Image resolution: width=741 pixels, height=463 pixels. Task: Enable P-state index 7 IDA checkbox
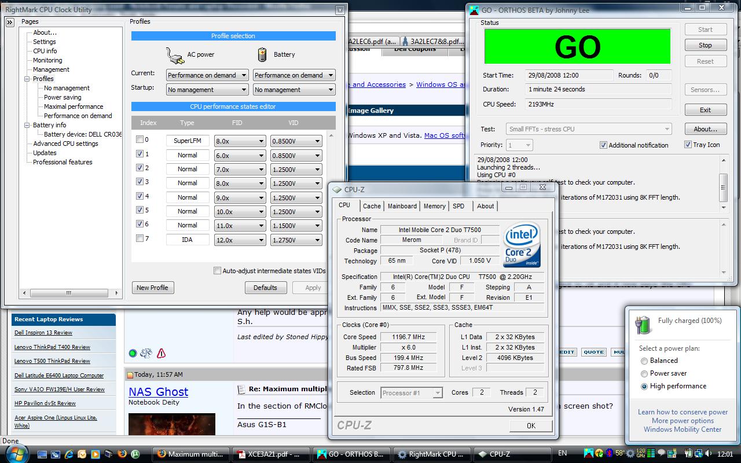(140, 238)
